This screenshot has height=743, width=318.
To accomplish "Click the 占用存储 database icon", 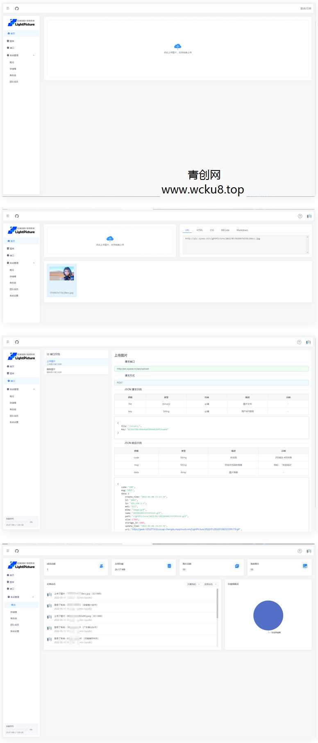I will click(169, 566).
